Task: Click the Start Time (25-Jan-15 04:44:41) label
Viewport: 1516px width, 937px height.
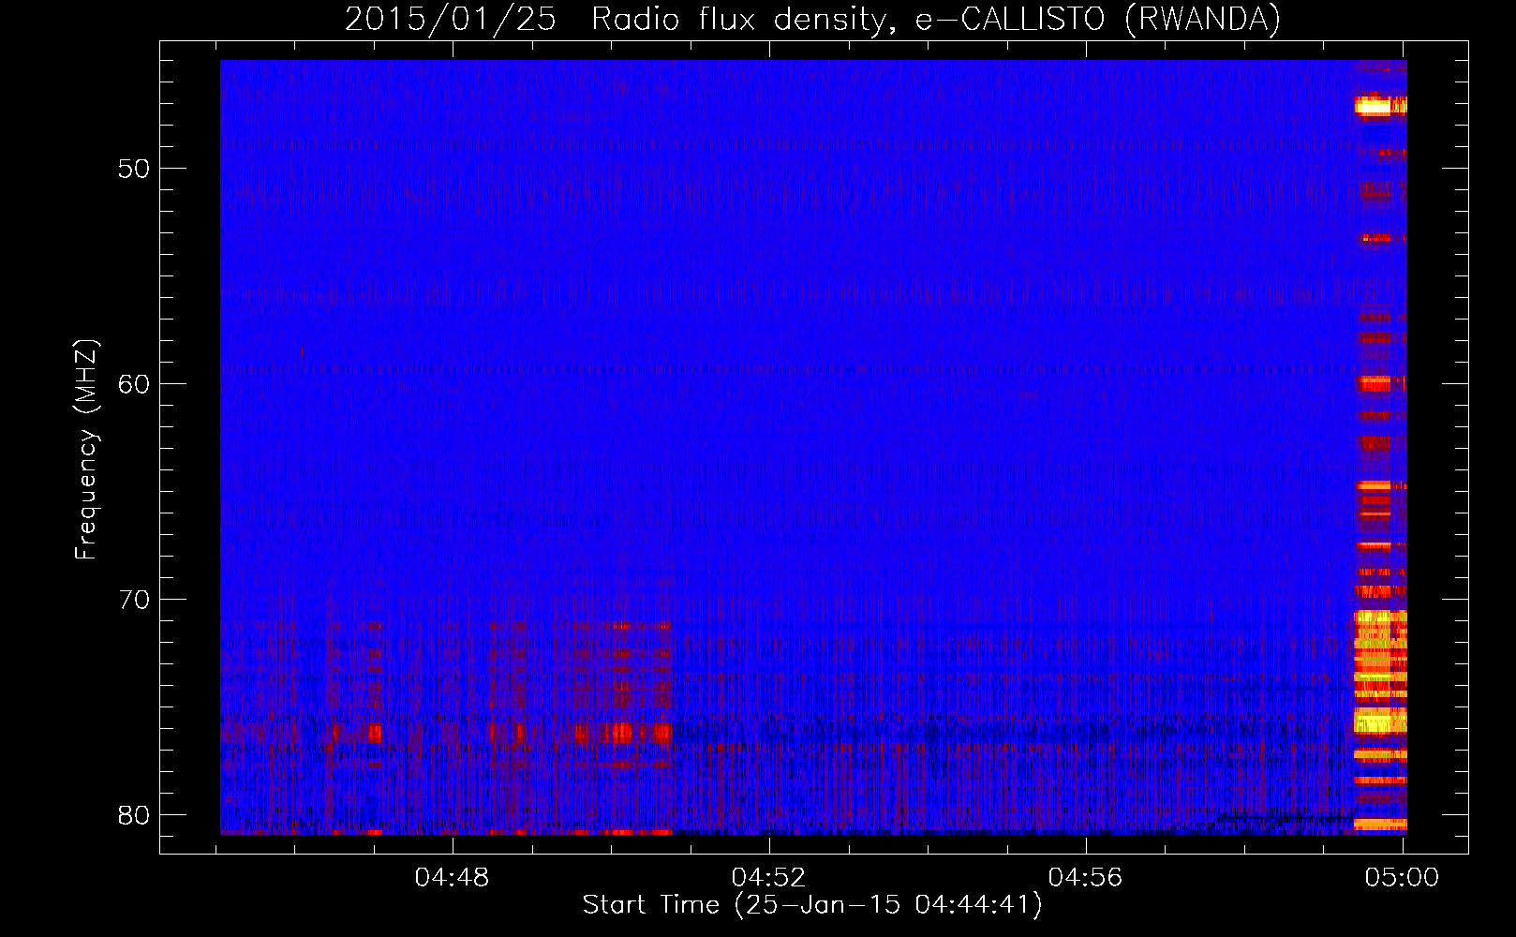Action: 812,905
